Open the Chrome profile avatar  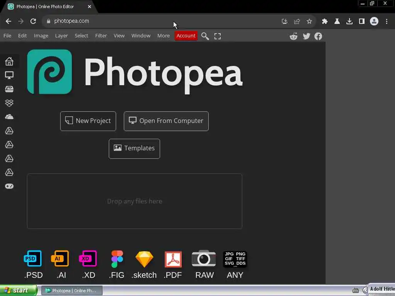point(374,22)
